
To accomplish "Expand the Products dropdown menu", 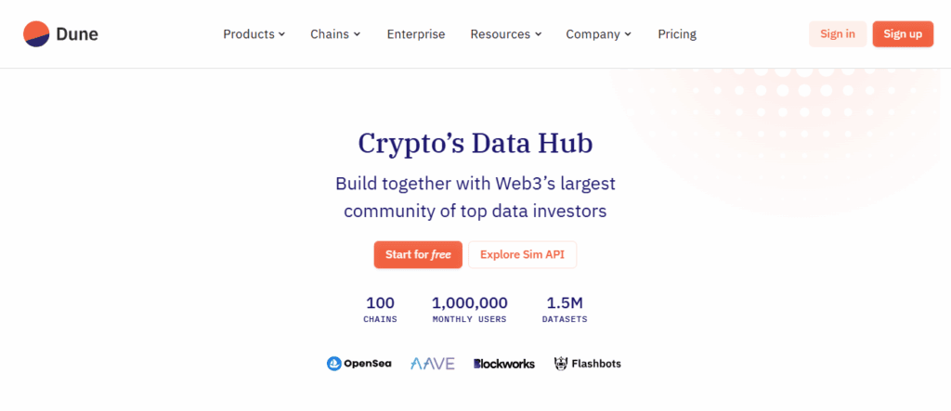I will pyautogui.click(x=254, y=34).
